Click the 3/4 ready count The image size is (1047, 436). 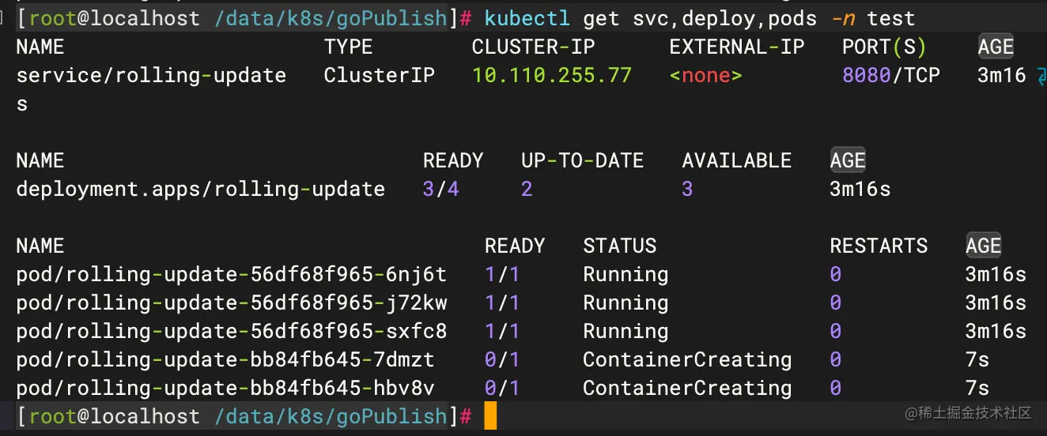point(440,190)
